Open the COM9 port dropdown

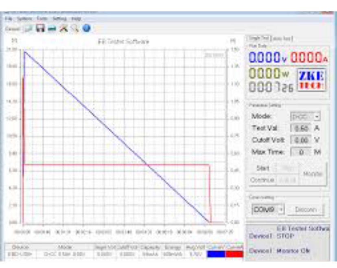coord(268,209)
